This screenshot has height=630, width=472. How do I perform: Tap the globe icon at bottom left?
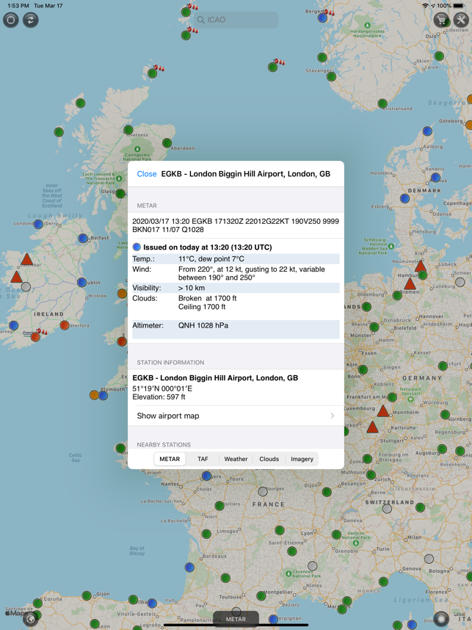click(31, 619)
